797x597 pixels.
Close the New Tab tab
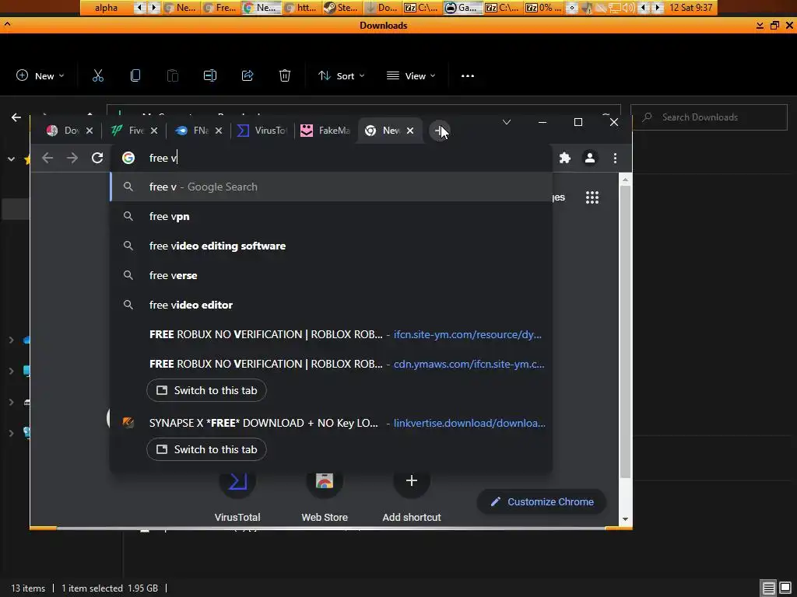click(410, 131)
